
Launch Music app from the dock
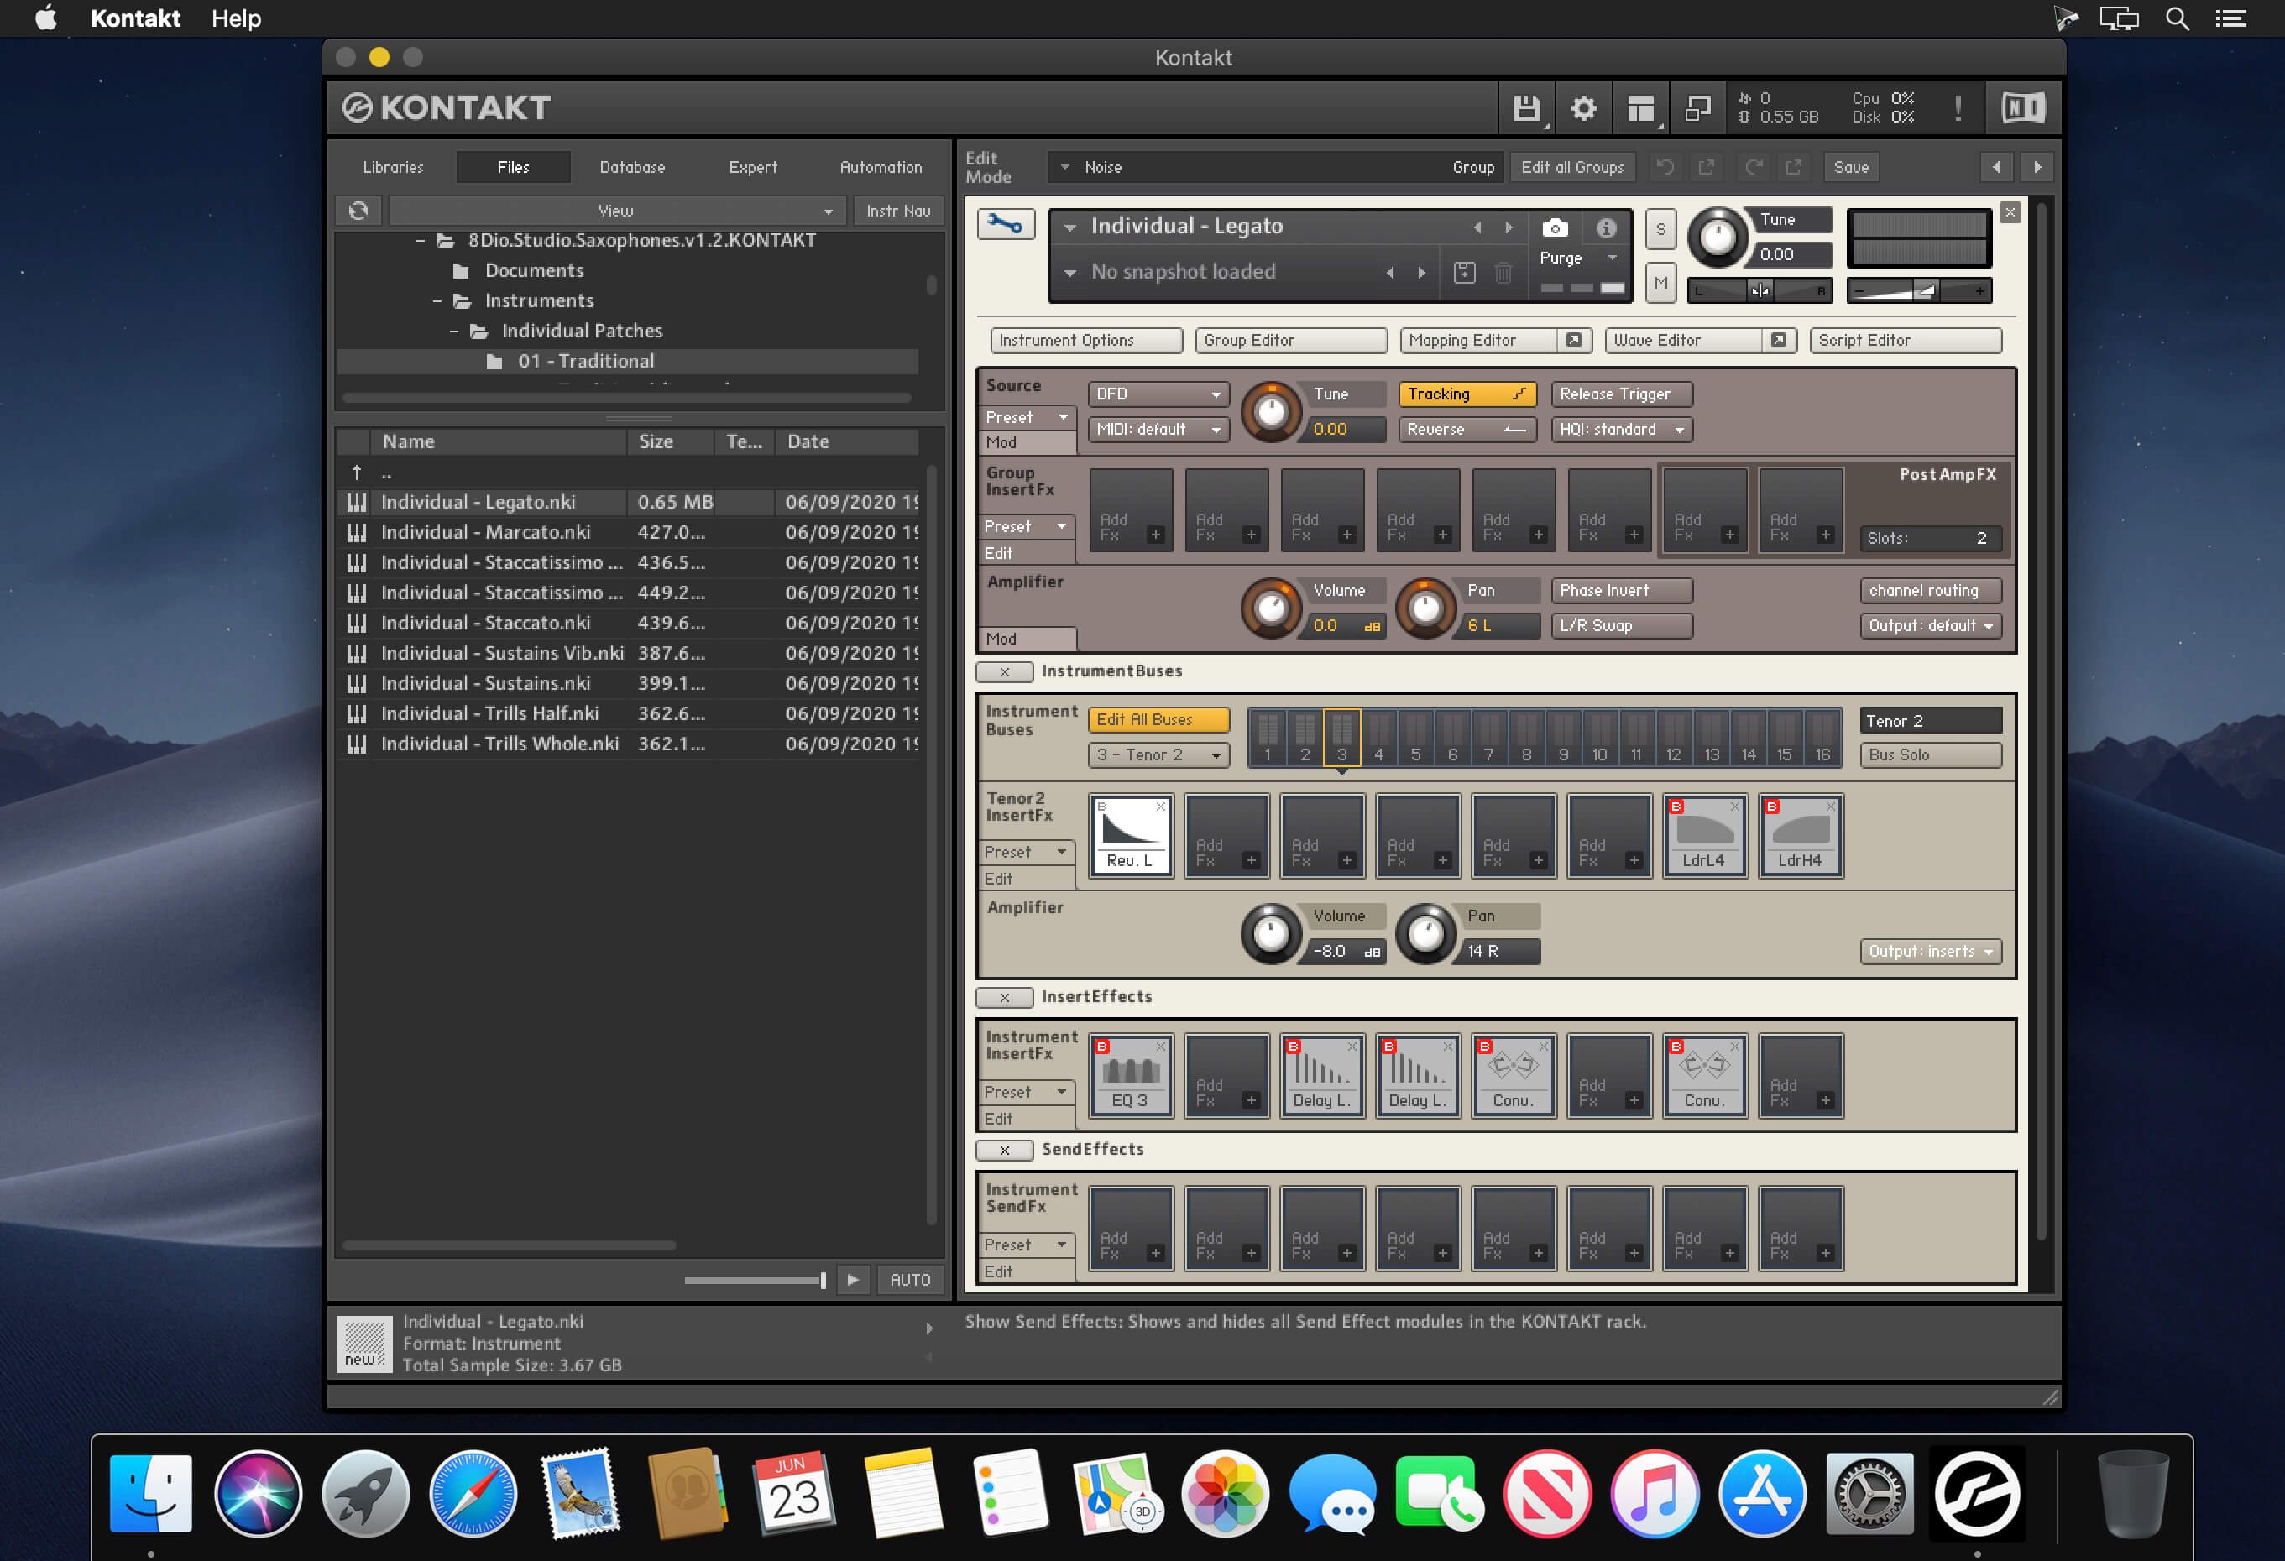1655,1493
